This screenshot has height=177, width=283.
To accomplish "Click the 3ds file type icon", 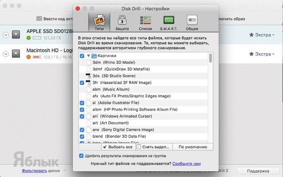I will (x=88, y=76).
